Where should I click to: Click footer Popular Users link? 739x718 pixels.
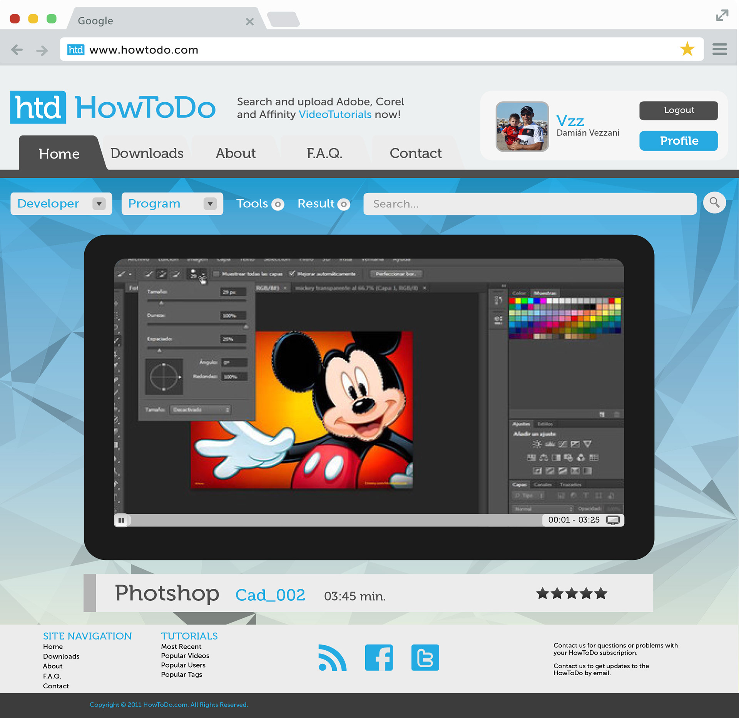pyautogui.click(x=183, y=665)
